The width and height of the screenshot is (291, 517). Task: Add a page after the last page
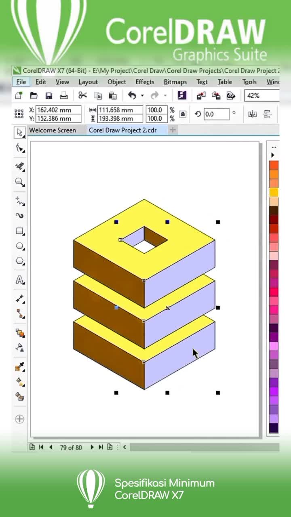pyautogui.click(x=110, y=447)
